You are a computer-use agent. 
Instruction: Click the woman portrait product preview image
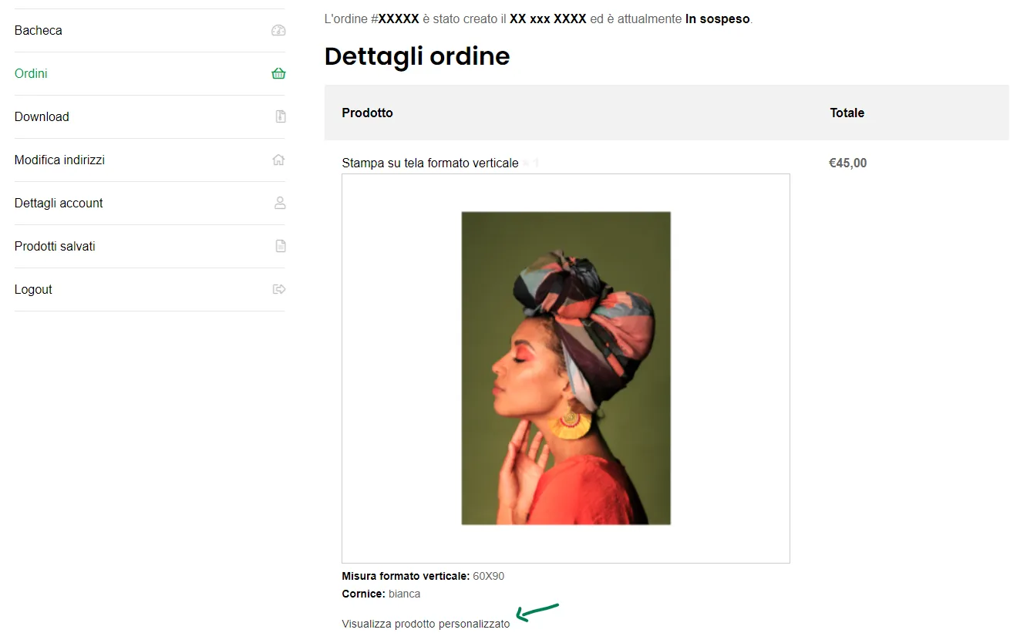point(566,369)
